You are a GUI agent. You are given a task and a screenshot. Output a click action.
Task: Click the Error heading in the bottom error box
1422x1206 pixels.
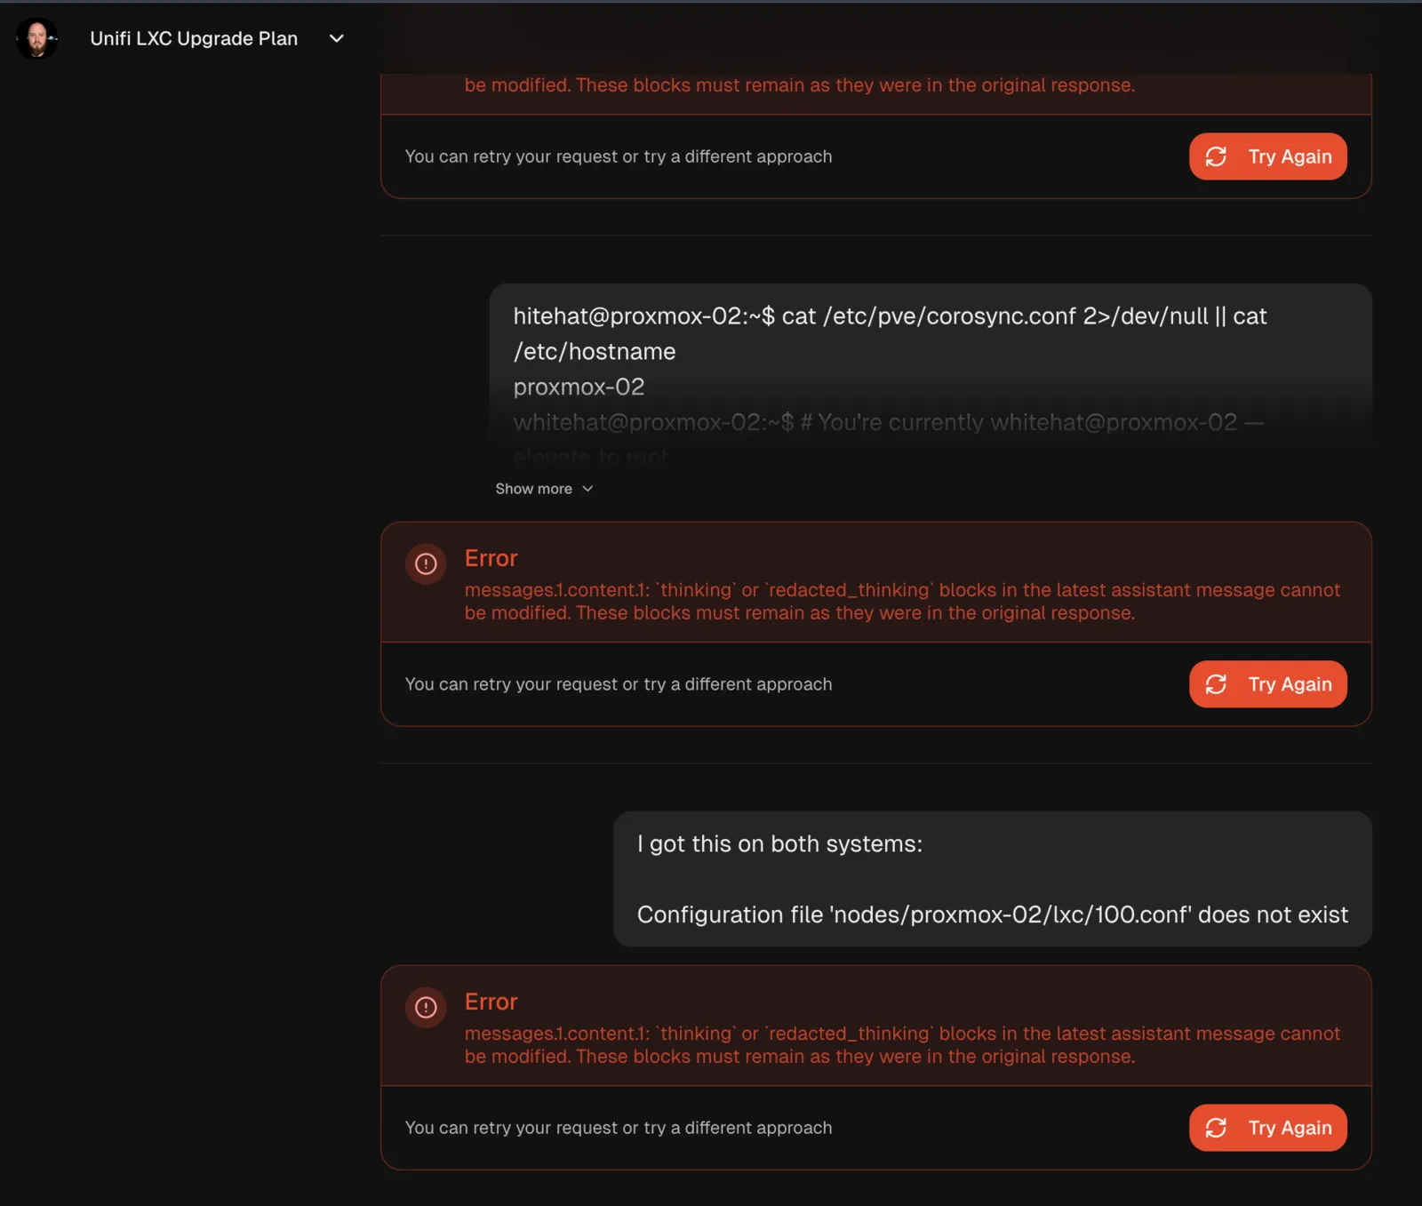click(x=491, y=1002)
